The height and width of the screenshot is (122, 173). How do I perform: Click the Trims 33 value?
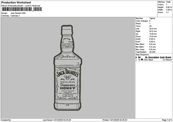pos(151,26)
